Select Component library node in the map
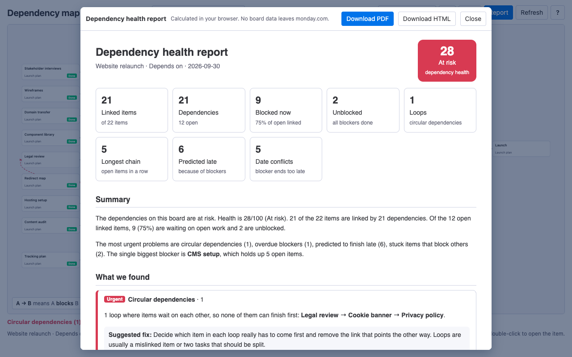Viewport: 572px width, 357px height. (x=50, y=137)
